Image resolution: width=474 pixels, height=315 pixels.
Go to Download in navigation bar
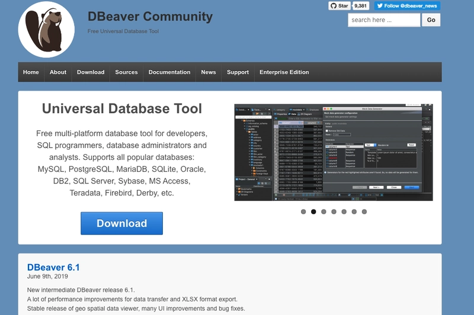point(91,72)
